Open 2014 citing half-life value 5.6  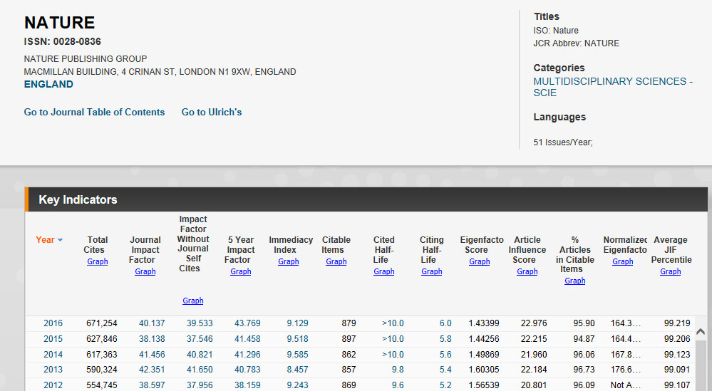tap(445, 355)
